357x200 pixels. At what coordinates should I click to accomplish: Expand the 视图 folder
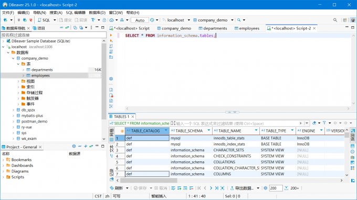(18, 81)
